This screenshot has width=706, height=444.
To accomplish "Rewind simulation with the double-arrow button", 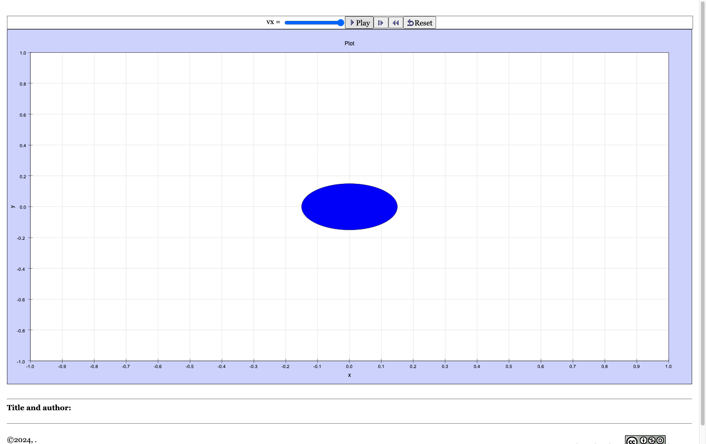I will 396,23.
